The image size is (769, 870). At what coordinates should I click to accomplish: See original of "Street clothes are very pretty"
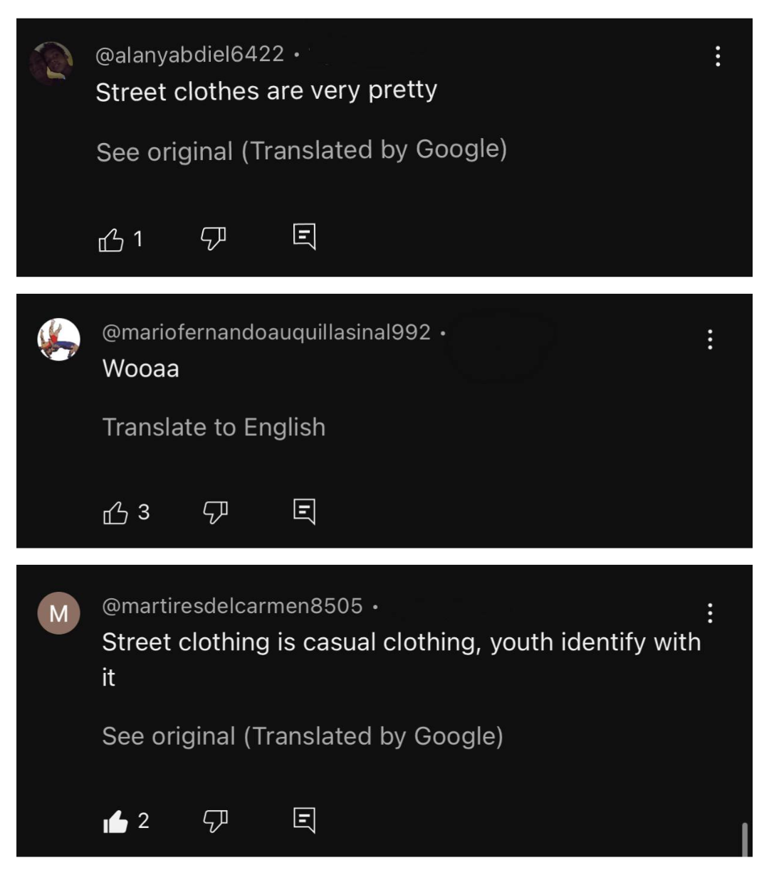click(x=301, y=151)
